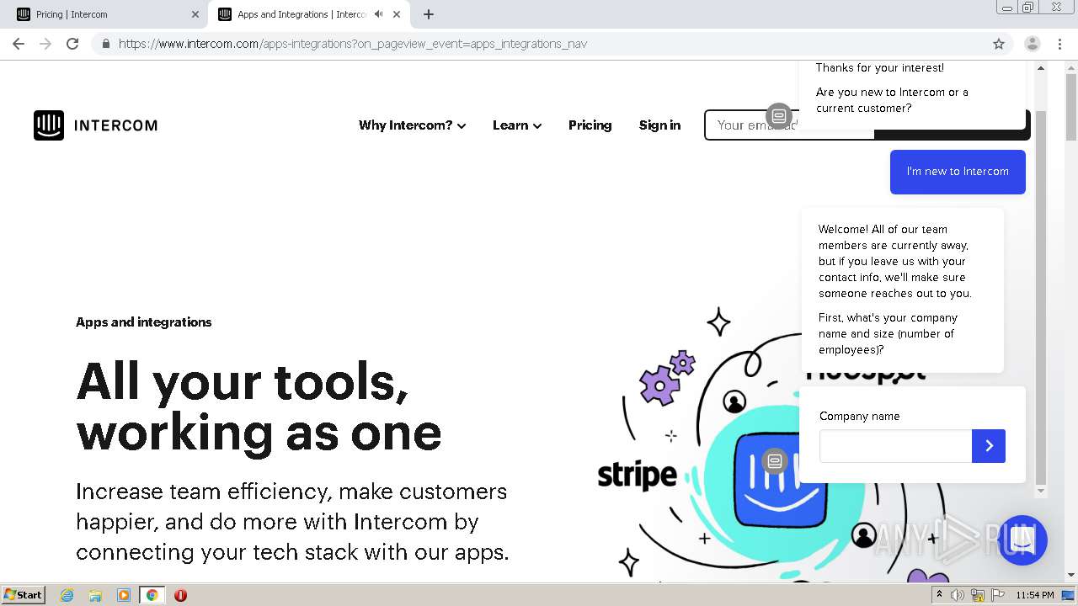
Task: Click the network icon in tray
Action: click(978, 595)
